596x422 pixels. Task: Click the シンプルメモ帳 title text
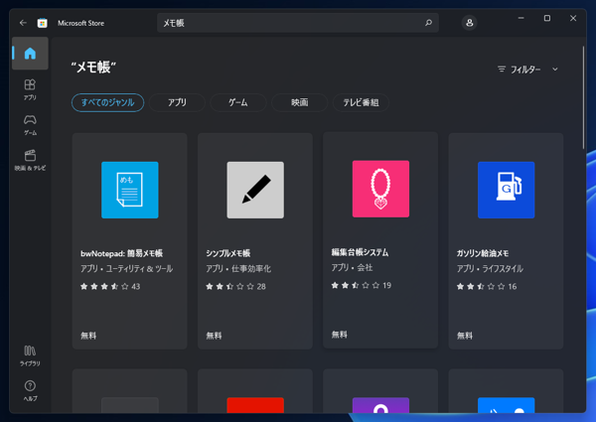pos(228,253)
